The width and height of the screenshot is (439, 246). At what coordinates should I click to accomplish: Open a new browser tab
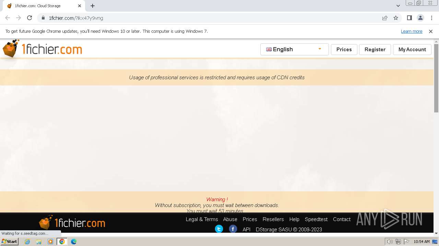[x=93, y=6]
